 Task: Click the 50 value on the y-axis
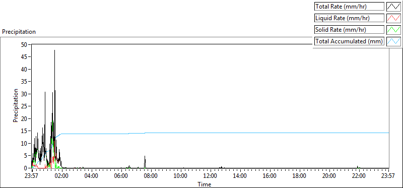click(25, 44)
